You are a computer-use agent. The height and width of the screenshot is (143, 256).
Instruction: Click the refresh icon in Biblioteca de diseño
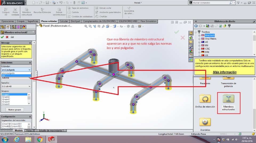coord(221,26)
